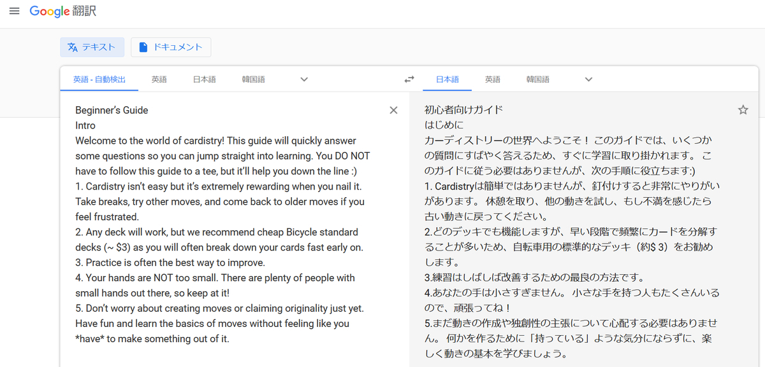Save translation with the star icon
Image resolution: width=765 pixels, height=367 pixels.
[x=743, y=110]
